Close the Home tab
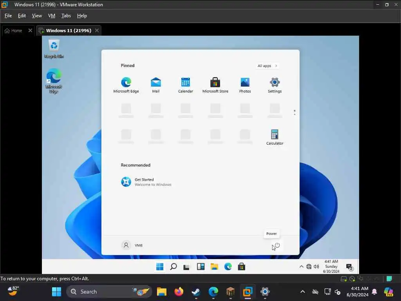The image size is (401, 301). pyautogui.click(x=30, y=31)
